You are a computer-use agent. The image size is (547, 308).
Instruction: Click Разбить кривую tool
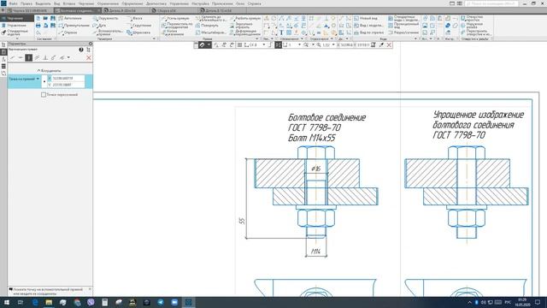click(245, 18)
